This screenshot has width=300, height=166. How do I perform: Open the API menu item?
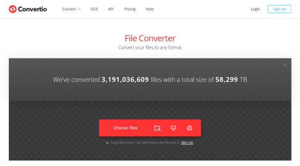(x=111, y=9)
